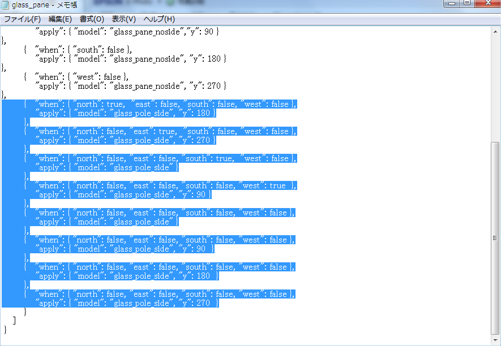Open the 編集(E) menu

(60, 19)
